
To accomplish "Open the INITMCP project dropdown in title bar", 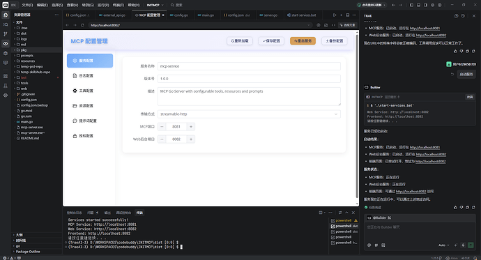I will [155, 5].
